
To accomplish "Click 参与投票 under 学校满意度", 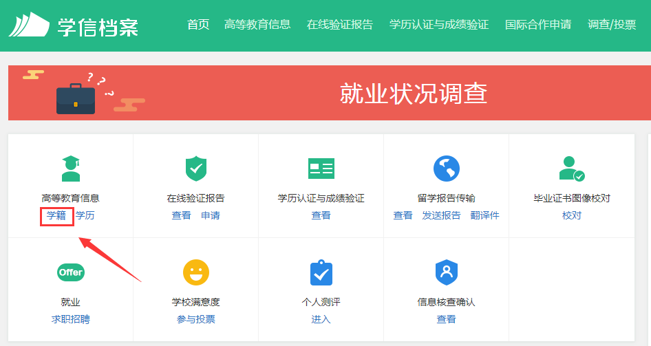I will click(x=195, y=319).
